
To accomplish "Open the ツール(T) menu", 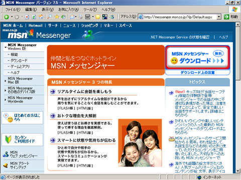I will coord(90,9).
